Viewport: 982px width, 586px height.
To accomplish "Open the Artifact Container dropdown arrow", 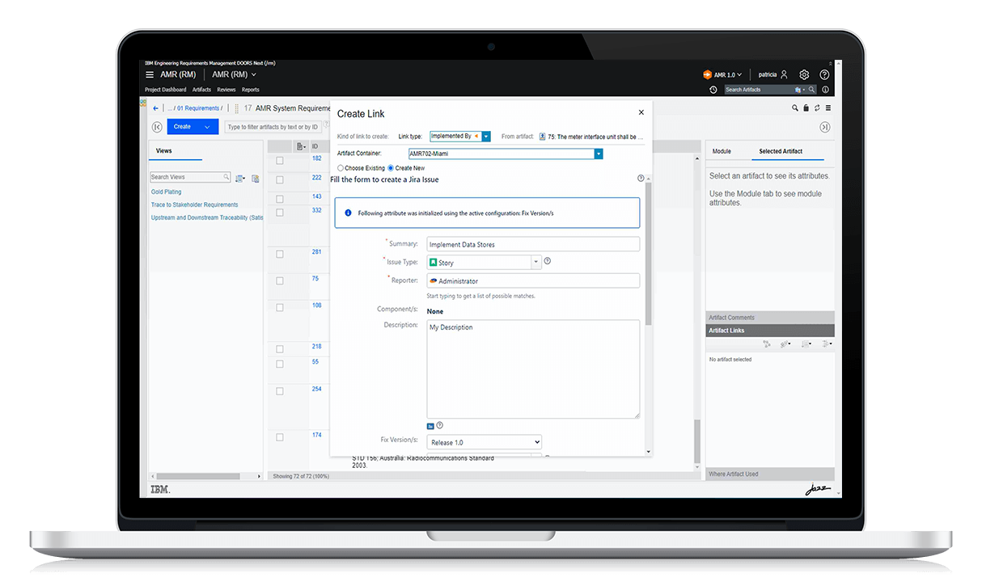I will (599, 154).
